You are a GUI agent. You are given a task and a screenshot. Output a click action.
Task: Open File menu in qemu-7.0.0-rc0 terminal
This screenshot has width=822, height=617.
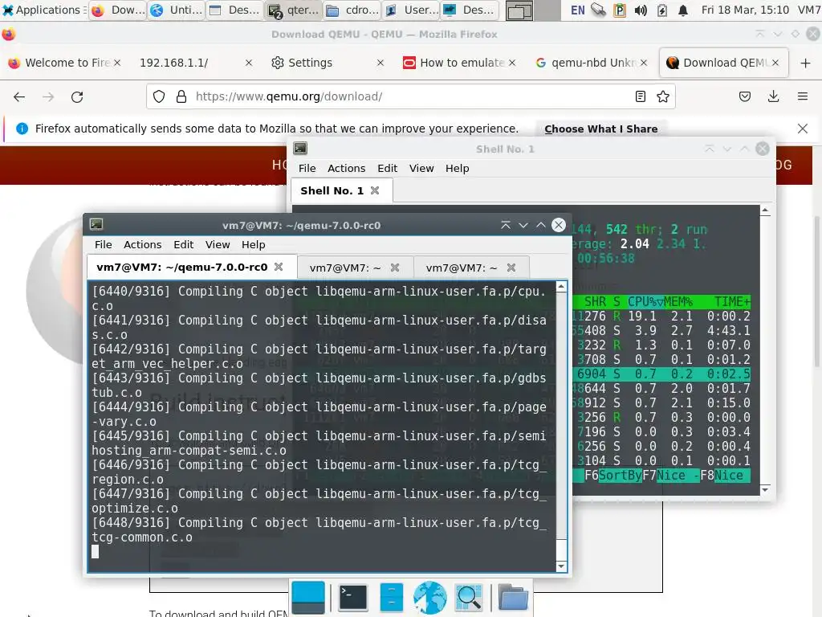(x=104, y=245)
